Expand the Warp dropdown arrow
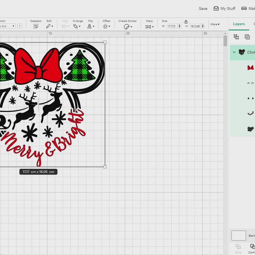The height and width of the screenshot is (255, 255). 153,27
